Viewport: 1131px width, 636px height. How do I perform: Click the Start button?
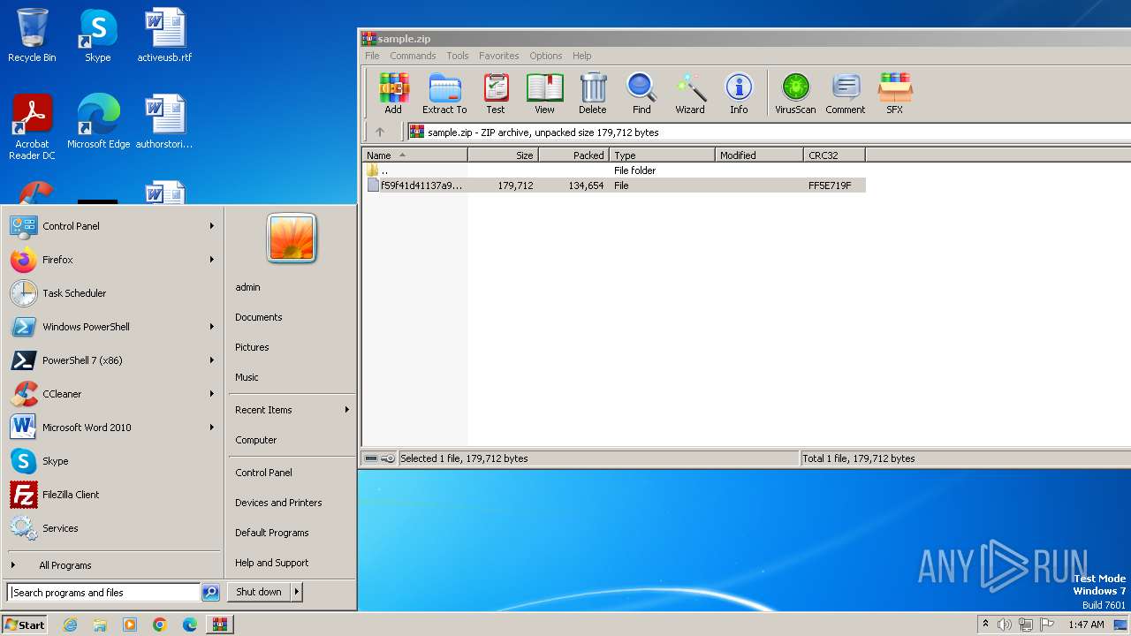click(25, 625)
